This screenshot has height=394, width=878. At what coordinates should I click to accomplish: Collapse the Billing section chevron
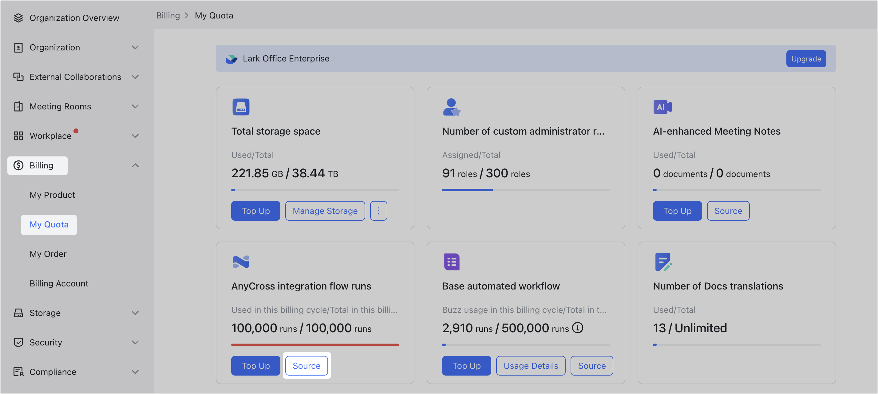pyautogui.click(x=135, y=165)
